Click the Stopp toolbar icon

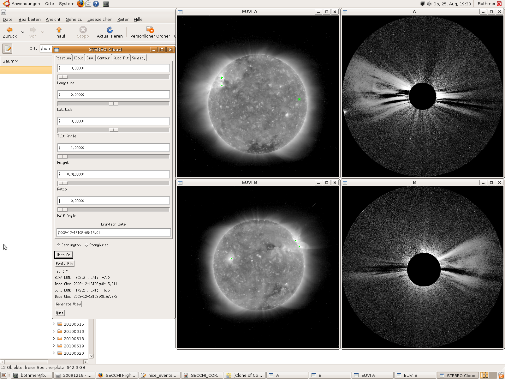83,30
